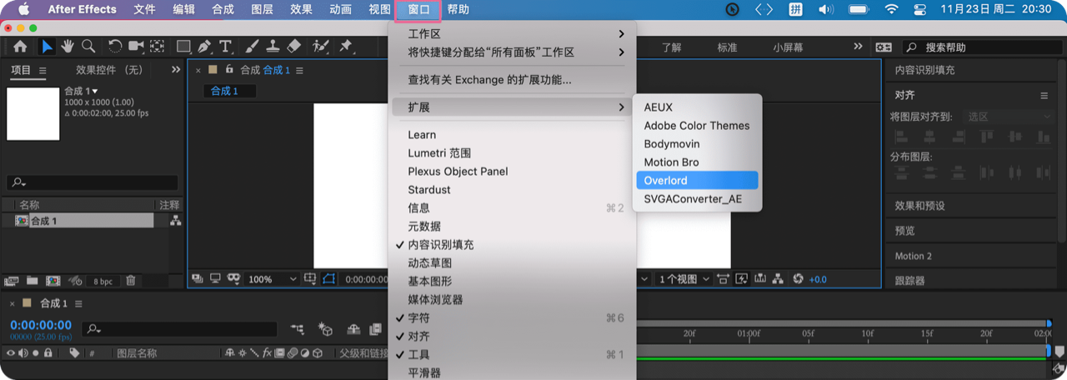1067x380 pixels.
Task: Toggle the composition viewer lock icon
Action: tap(229, 70)
